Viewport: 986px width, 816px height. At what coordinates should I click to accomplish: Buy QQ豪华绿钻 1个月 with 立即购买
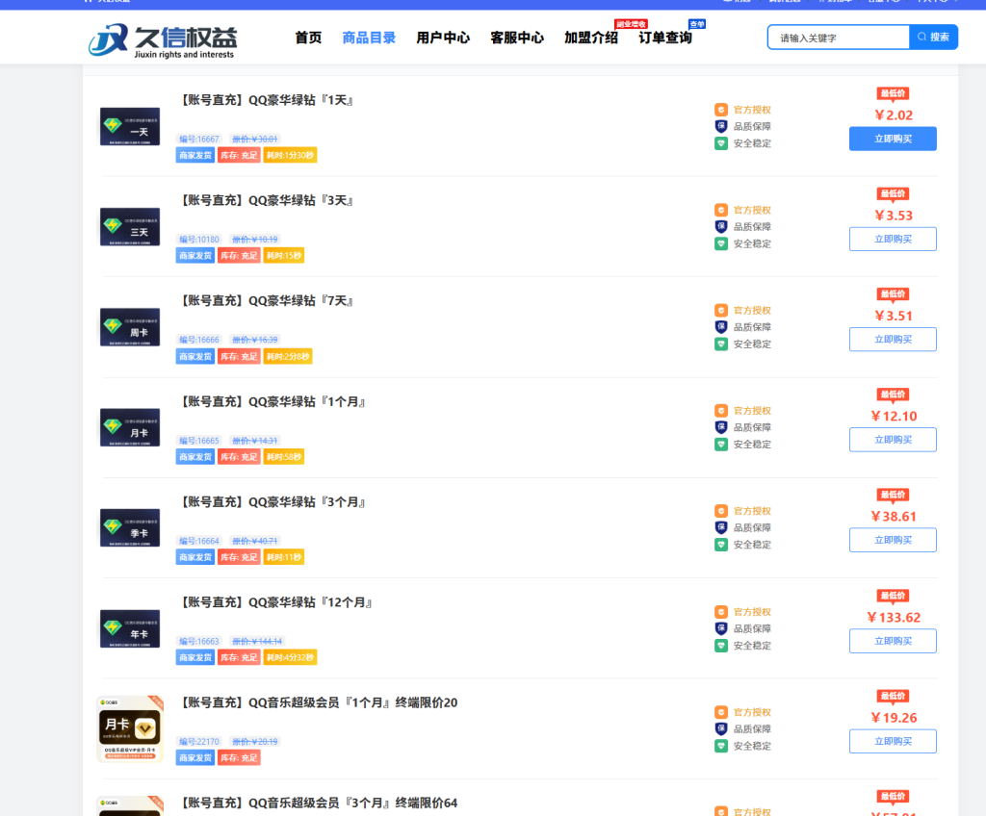pyautogui.click(x=893, y=440)
